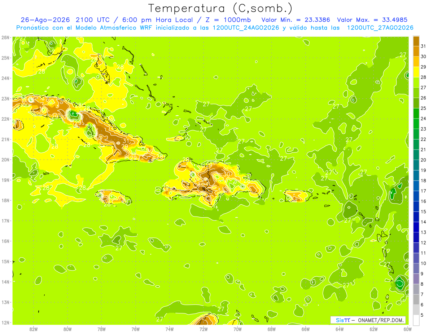Screen dimensions: 433x334
Task: Click the "16N" latitude axis label
Action: coord(5,241)
